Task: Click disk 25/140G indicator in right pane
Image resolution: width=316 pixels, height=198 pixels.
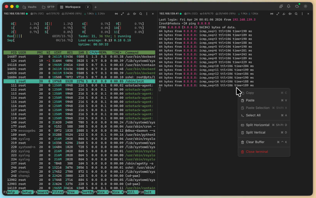Action: coord(225,14)
